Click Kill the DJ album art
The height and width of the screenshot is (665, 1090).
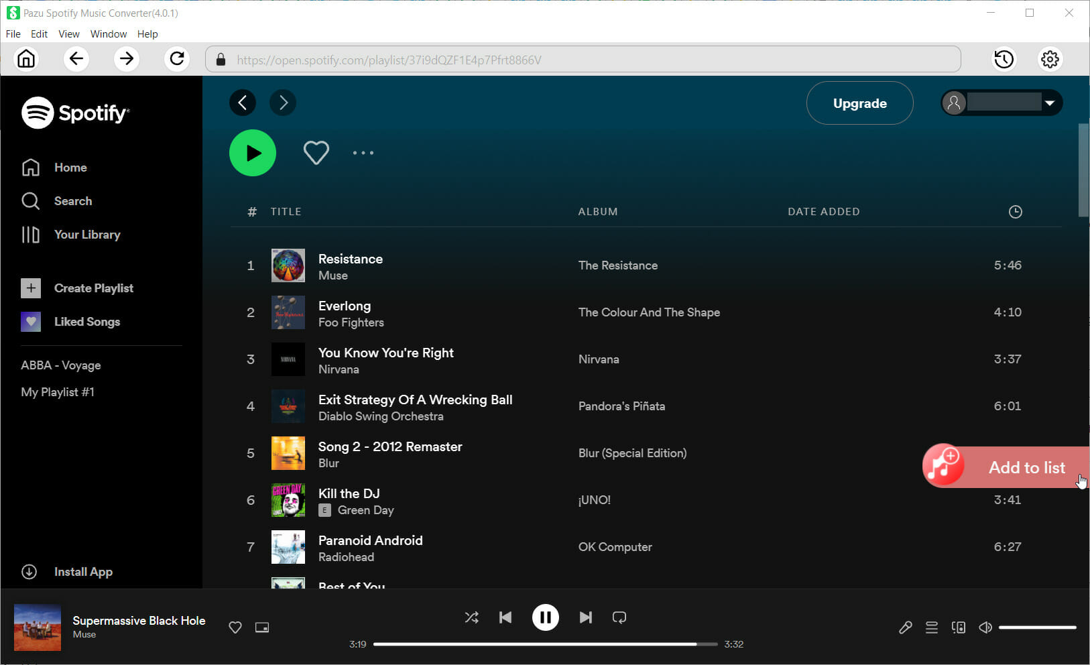[x=288, y=500]
